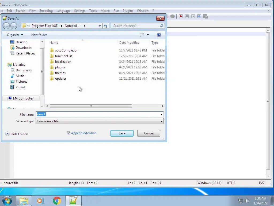Expand the arrow after Notepad++ breadcrumb
The image size is (274, 206).
coord(85,26)
